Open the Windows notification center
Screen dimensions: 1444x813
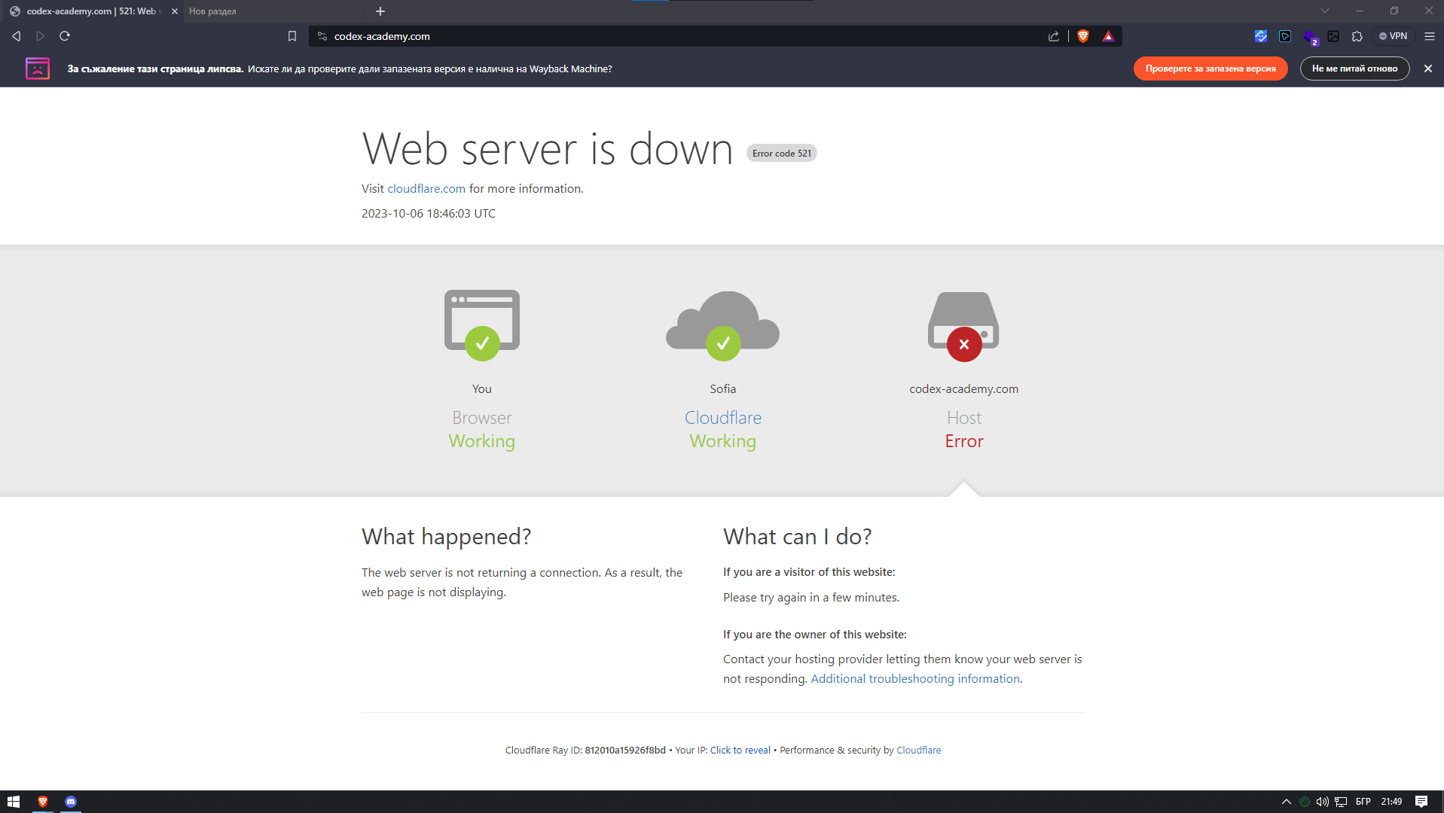click(1421, 802)
